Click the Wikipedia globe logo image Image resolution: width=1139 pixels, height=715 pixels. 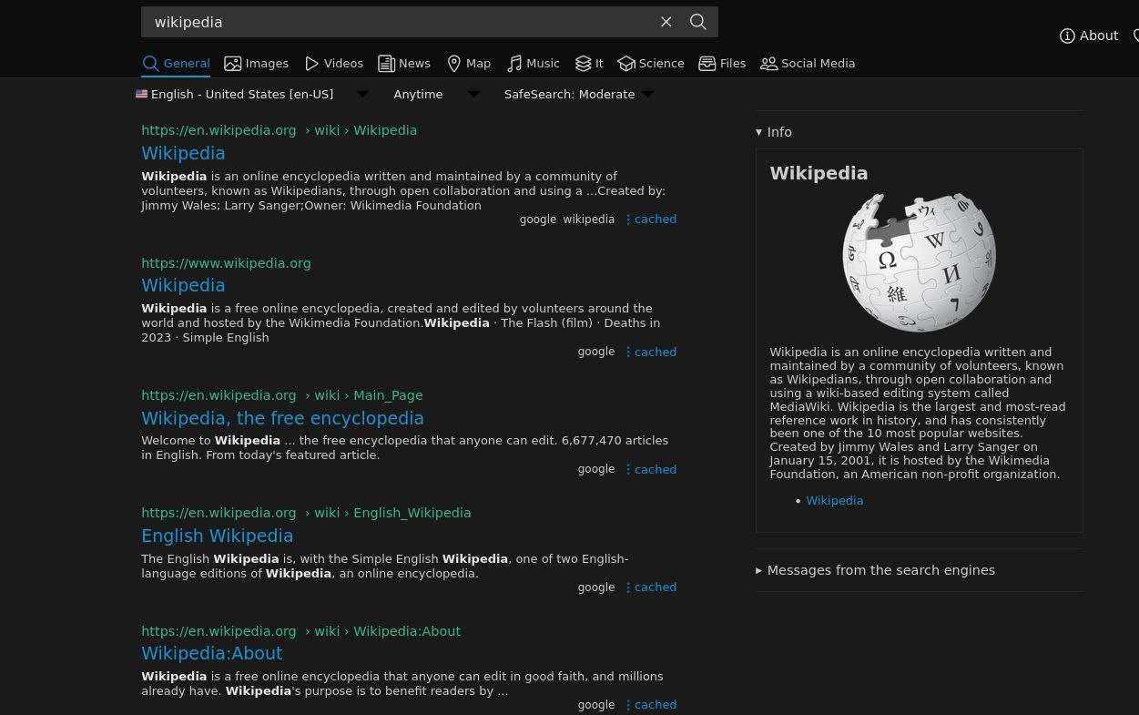pos(919,262)
